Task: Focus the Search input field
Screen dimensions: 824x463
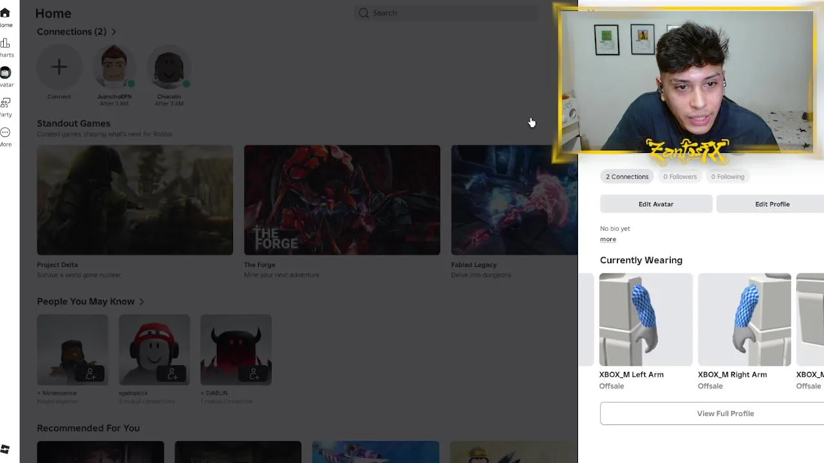Action: pos(446,13)
